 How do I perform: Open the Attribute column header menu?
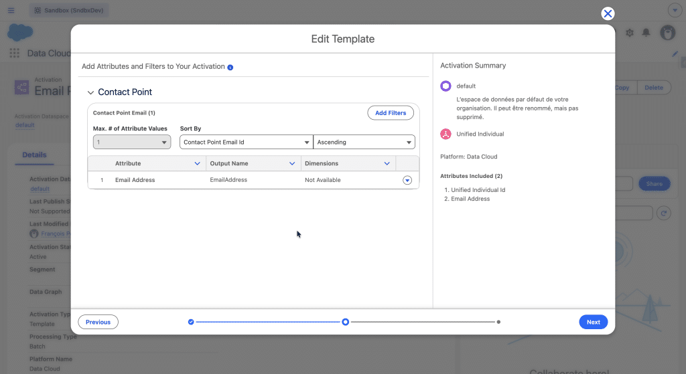[197, 163]
